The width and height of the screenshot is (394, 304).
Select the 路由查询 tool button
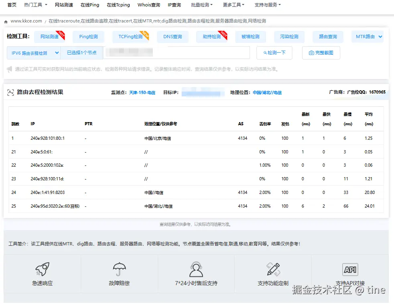tap(328, 37)
